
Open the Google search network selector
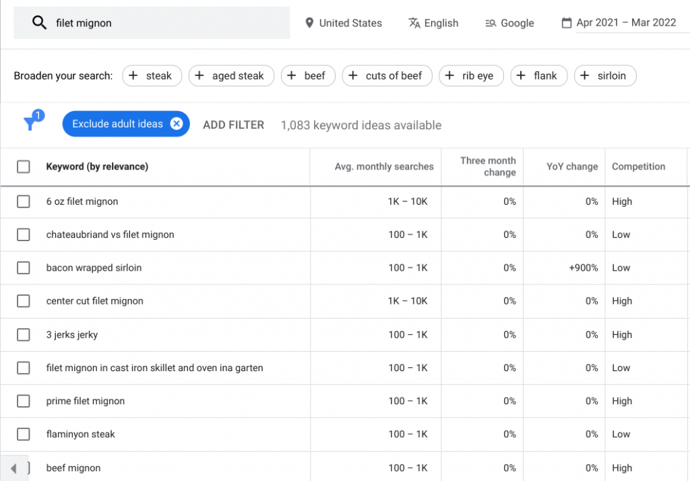(509, 23)
